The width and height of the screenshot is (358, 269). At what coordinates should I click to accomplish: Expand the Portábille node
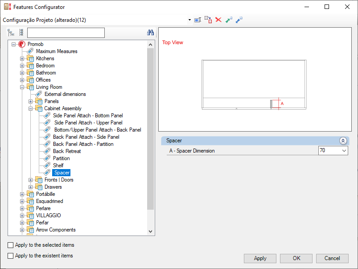click(x=22, y=194)
